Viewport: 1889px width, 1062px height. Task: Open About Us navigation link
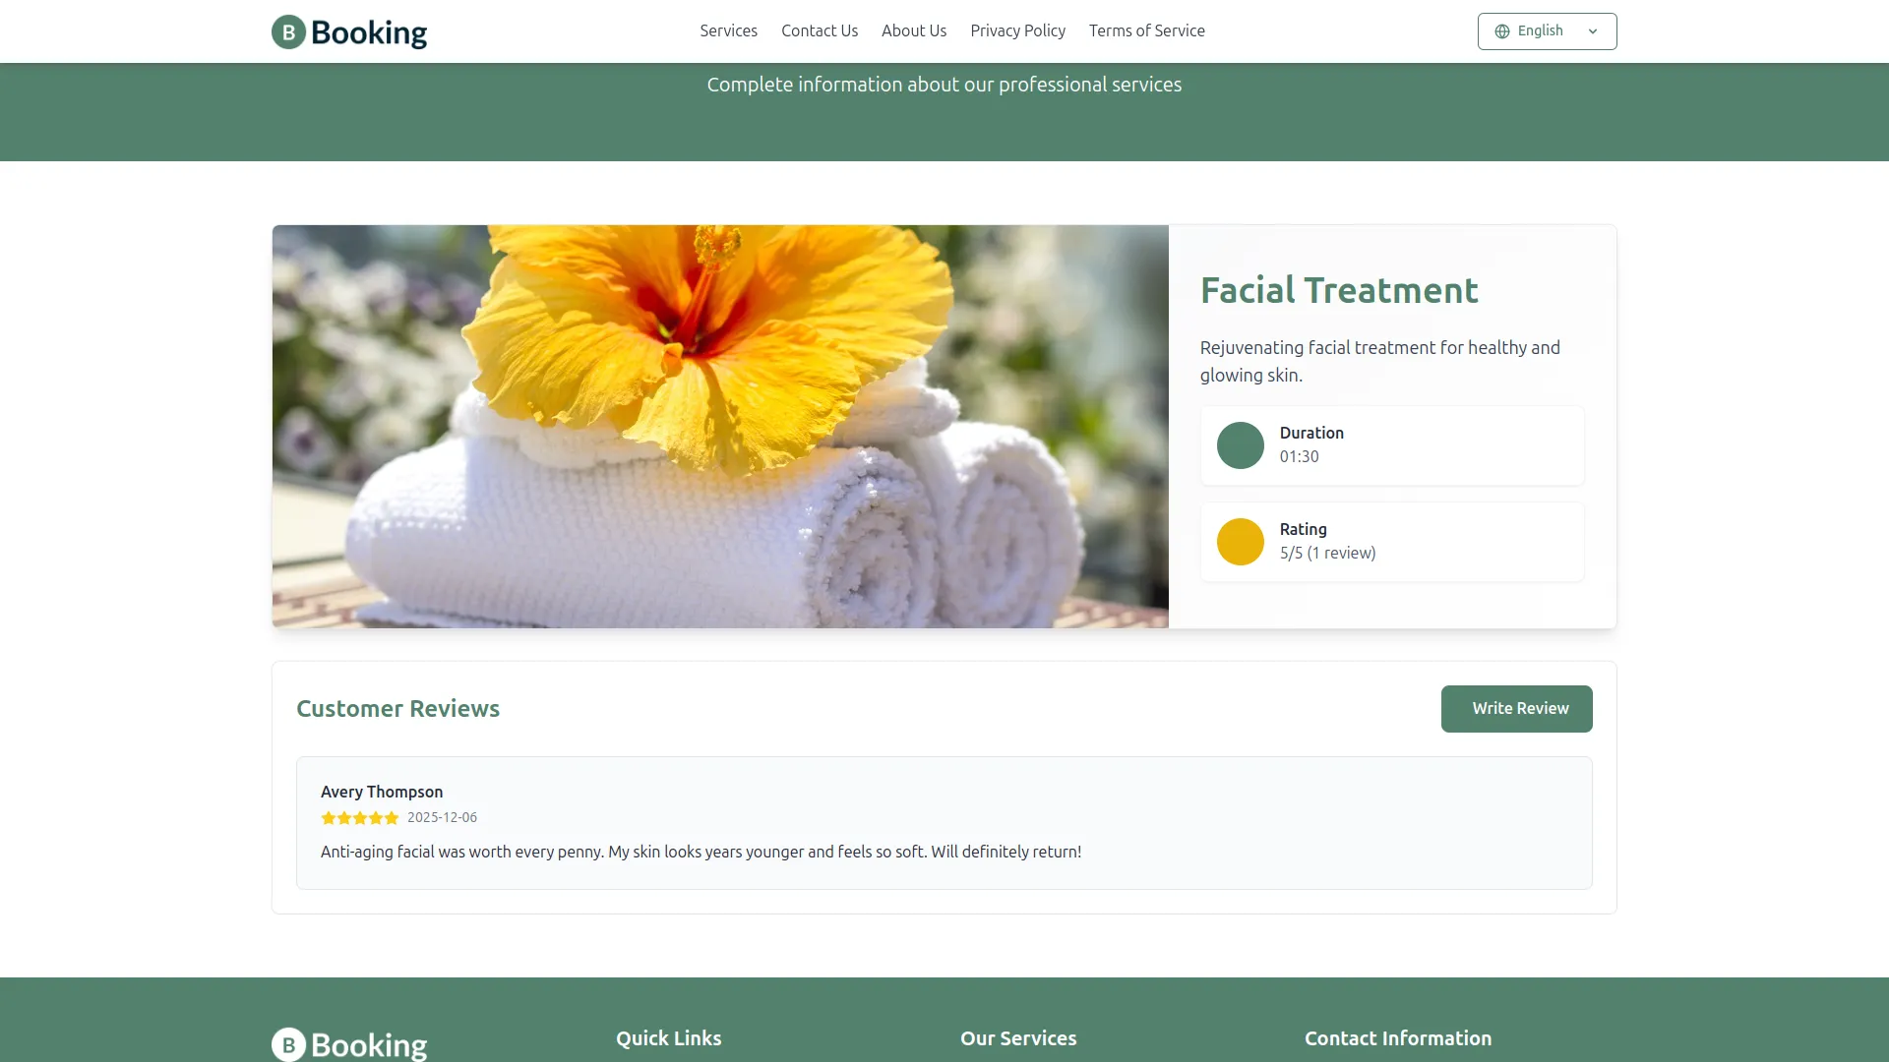[913, 31]
